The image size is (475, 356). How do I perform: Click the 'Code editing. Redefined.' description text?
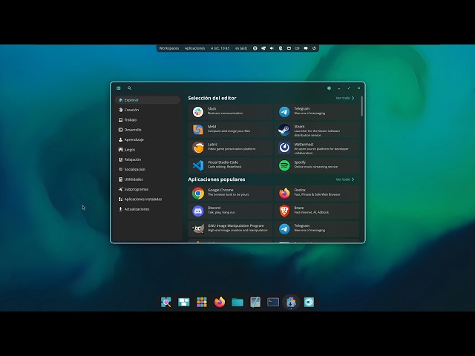(225, 167)
